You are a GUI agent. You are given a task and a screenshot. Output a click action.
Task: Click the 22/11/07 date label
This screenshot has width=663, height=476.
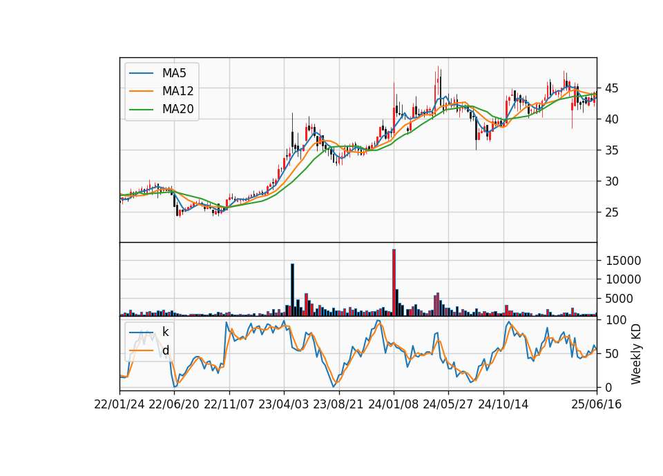(x=229, y=404)
